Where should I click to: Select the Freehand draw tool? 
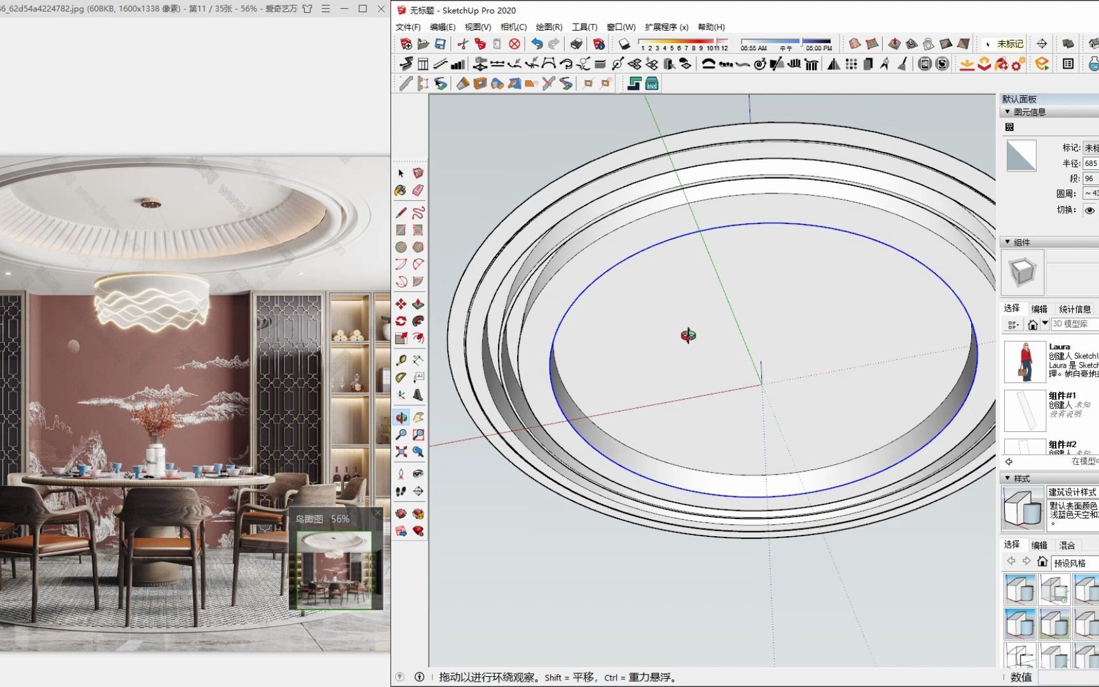point(418,212)
